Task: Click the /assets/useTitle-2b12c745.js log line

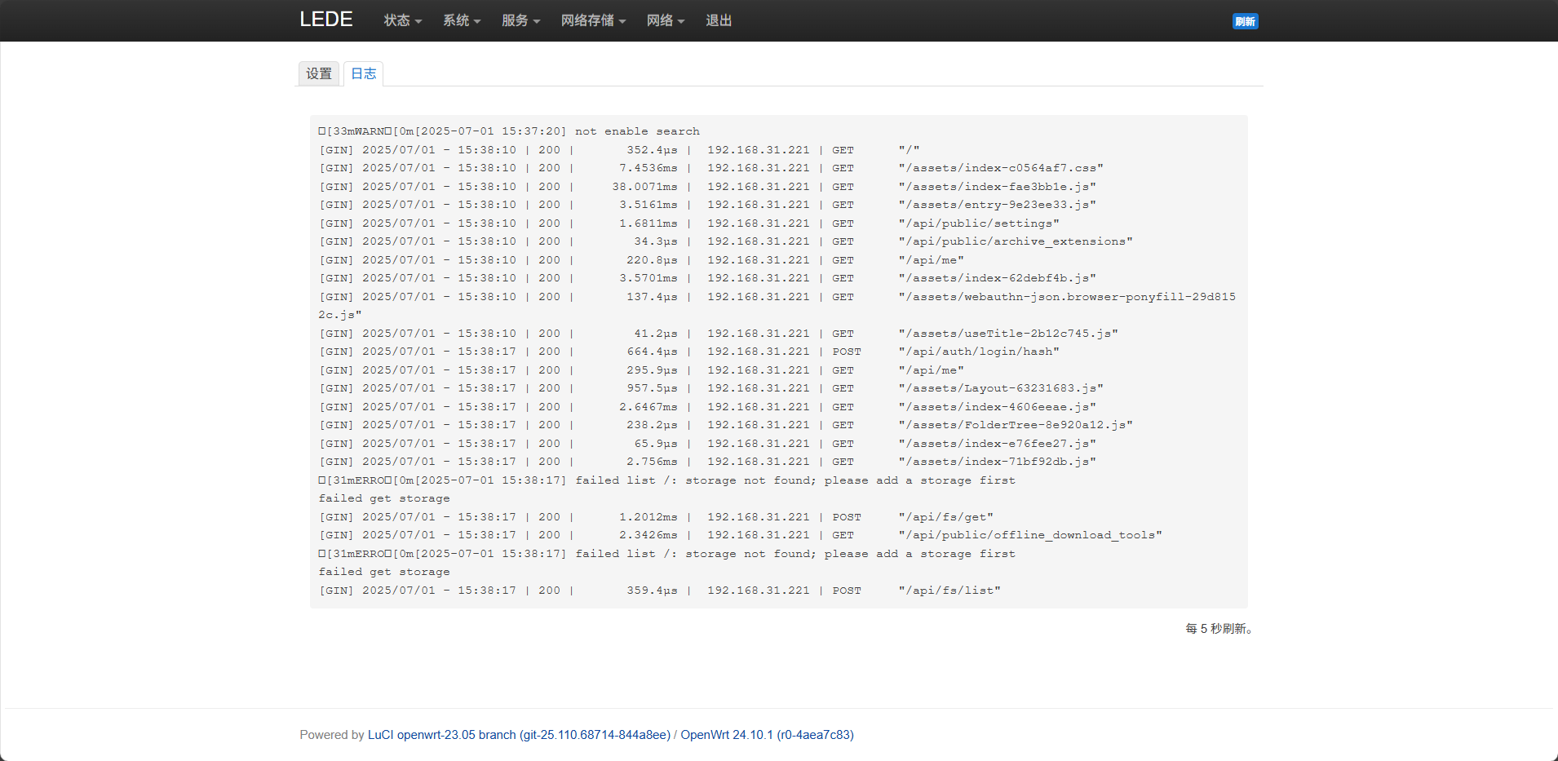Action: click(x=719, y=334)
